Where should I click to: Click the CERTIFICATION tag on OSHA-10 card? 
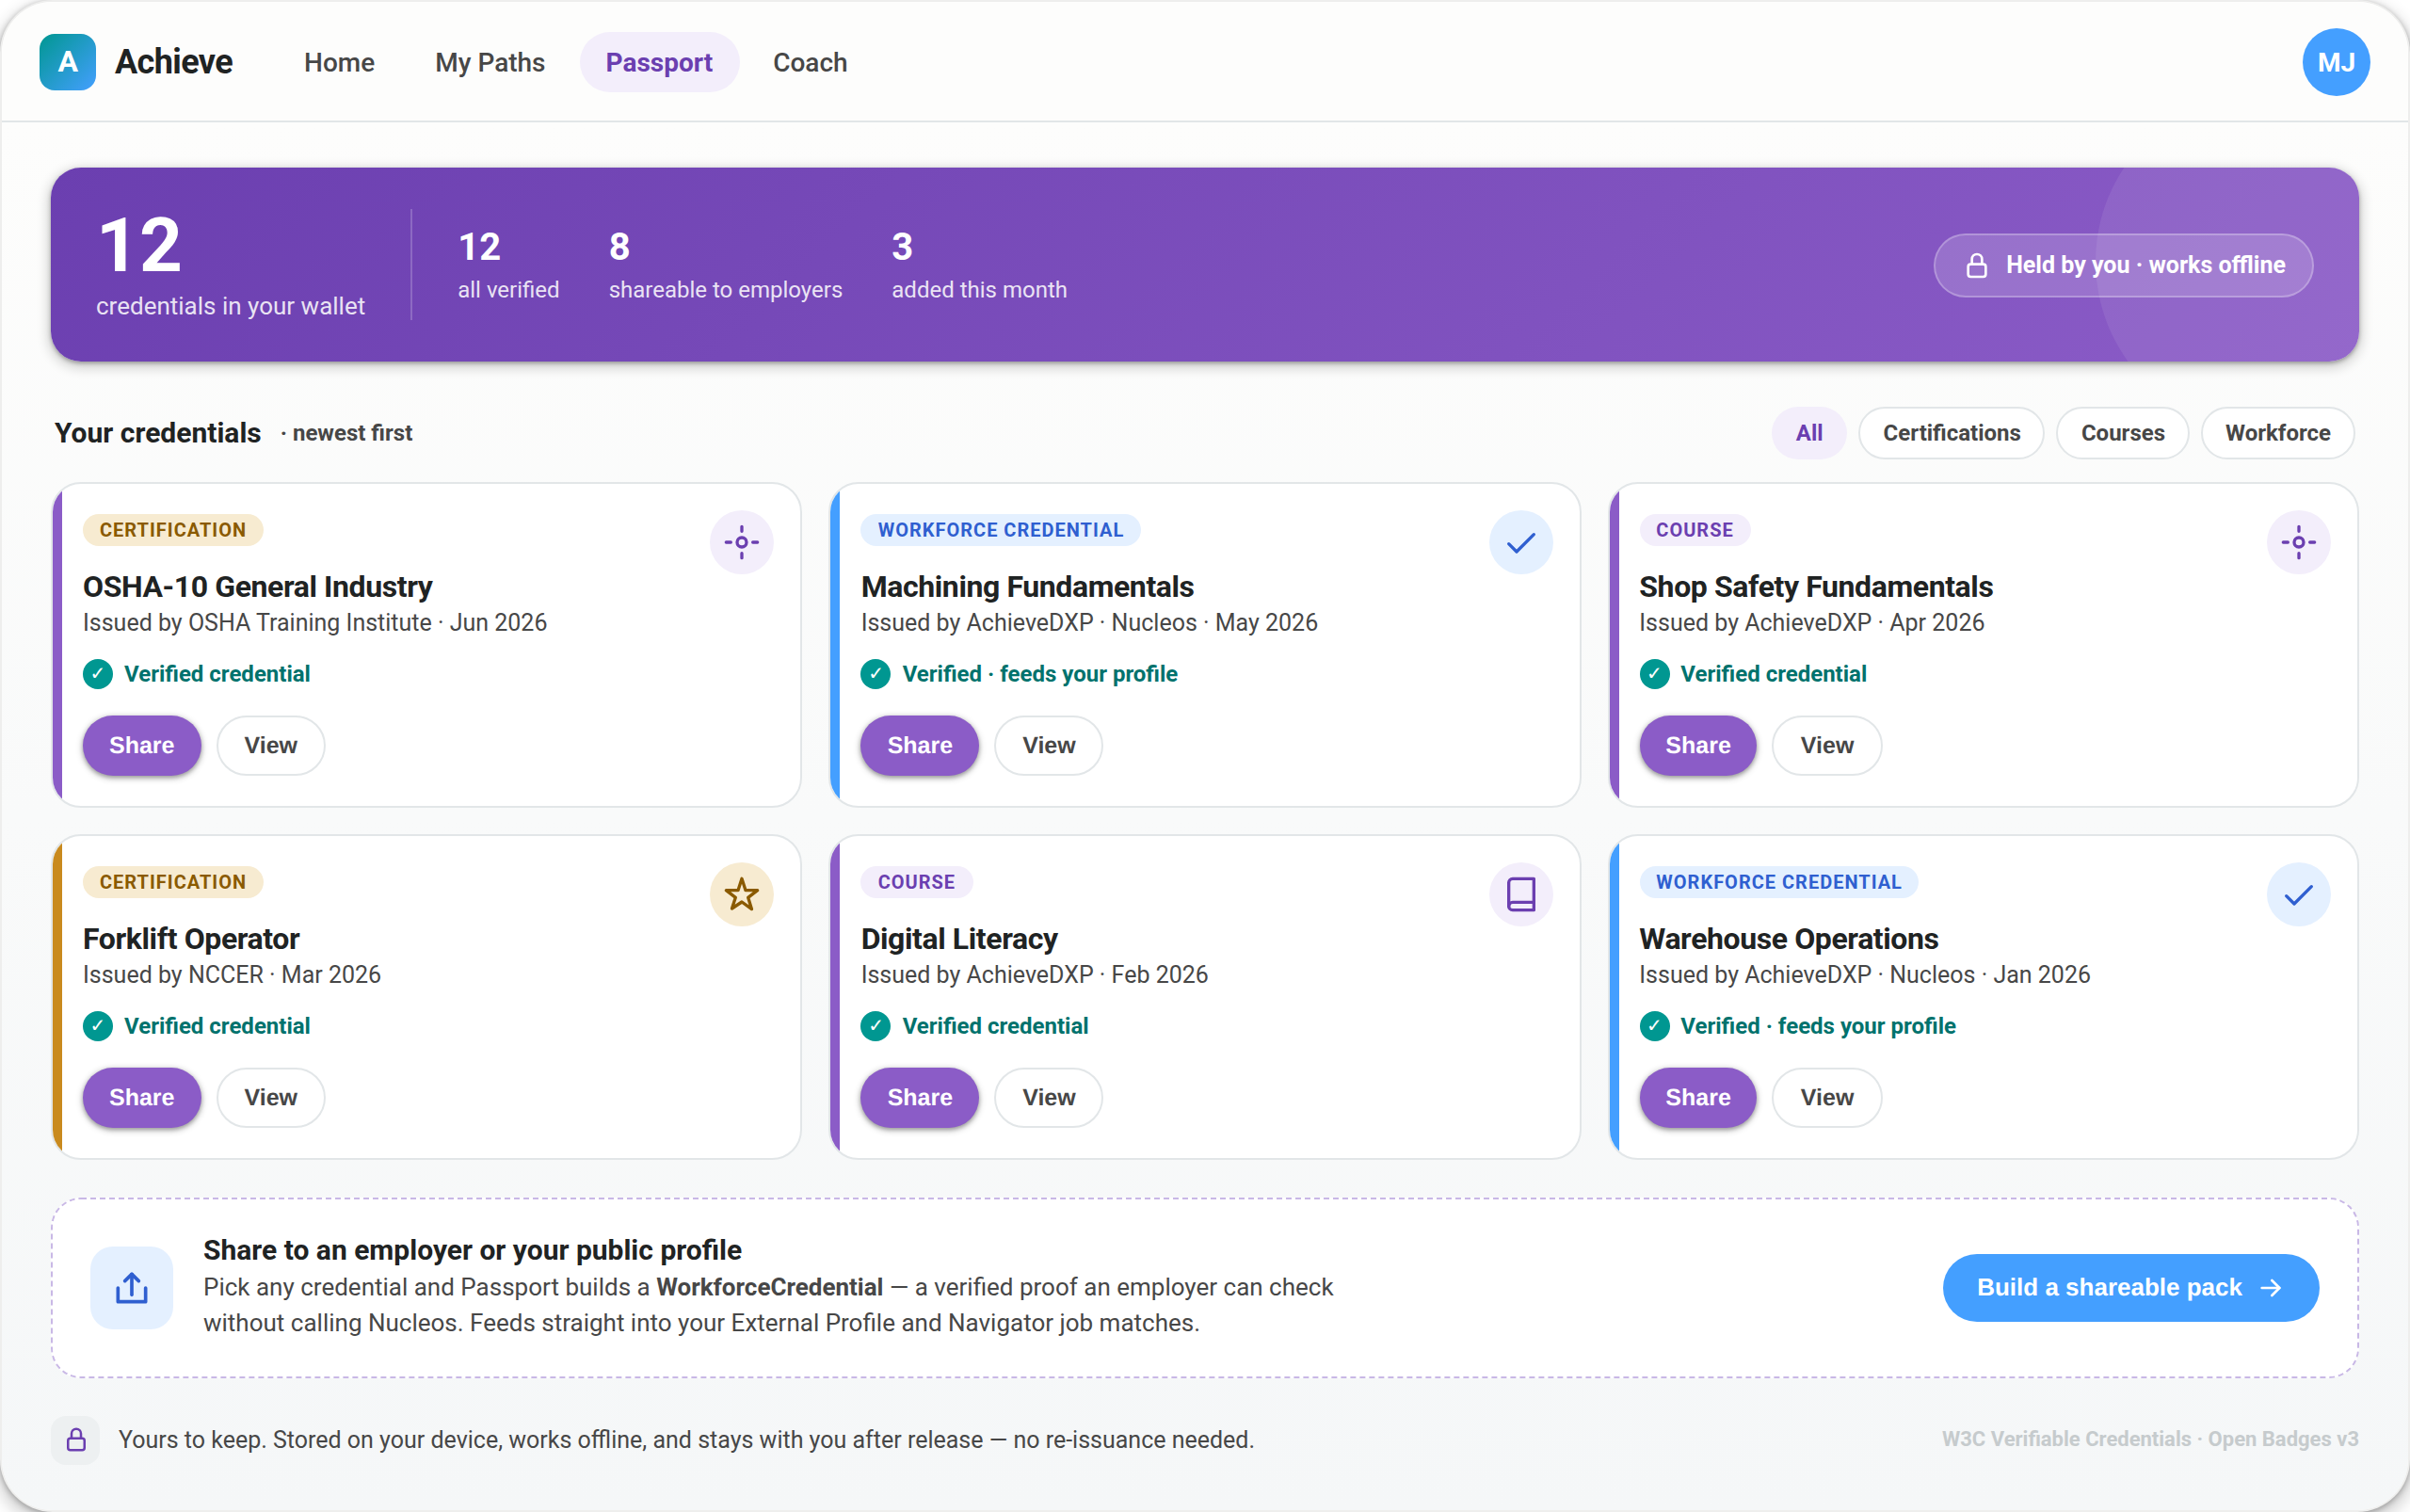172,530
